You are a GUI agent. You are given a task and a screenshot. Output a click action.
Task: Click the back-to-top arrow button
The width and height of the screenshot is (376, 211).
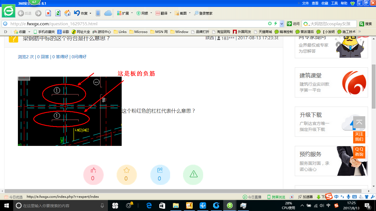tap(359, 122)
